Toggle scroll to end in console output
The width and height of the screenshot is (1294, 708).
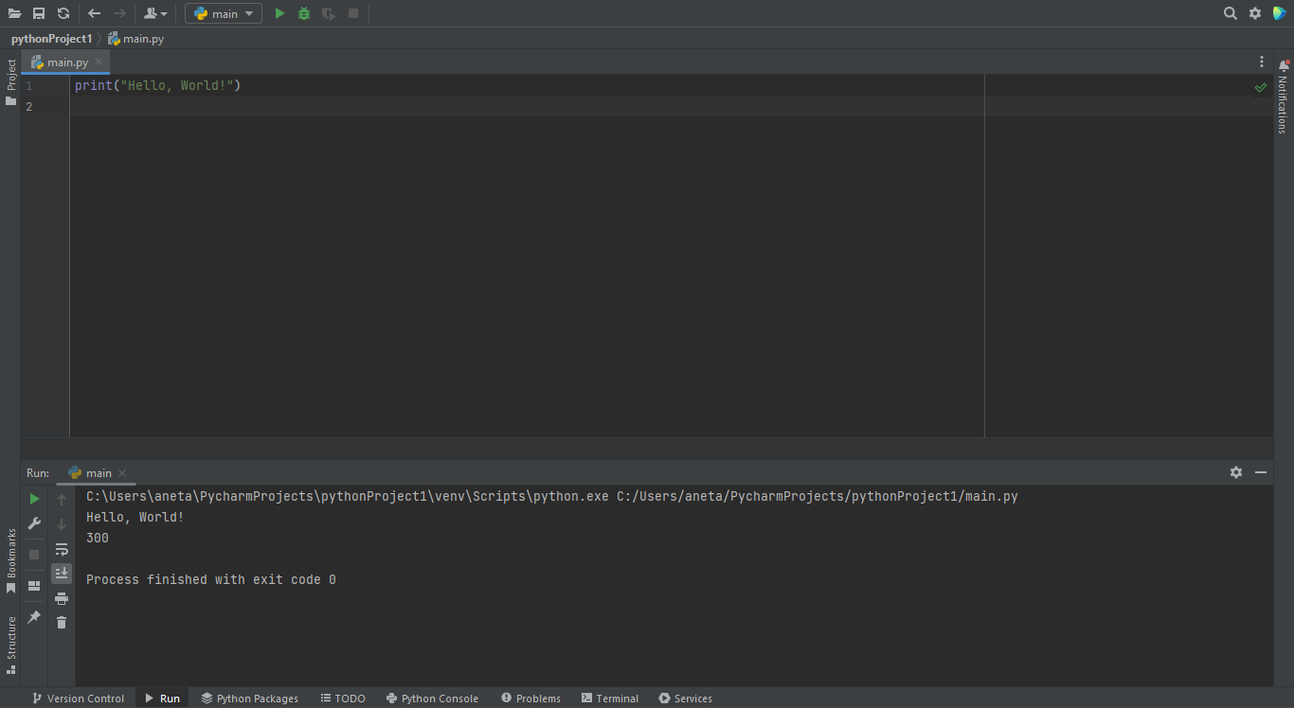click(62, 573)
